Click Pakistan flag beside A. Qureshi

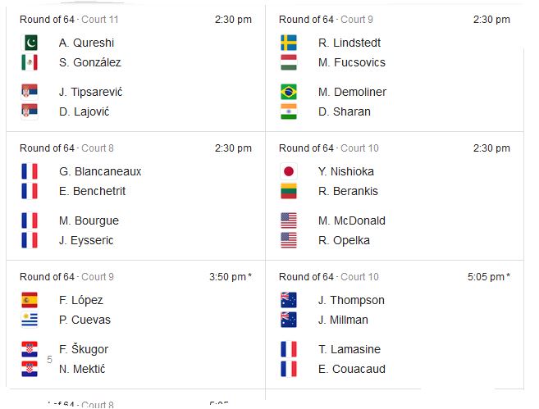point(30,43)
